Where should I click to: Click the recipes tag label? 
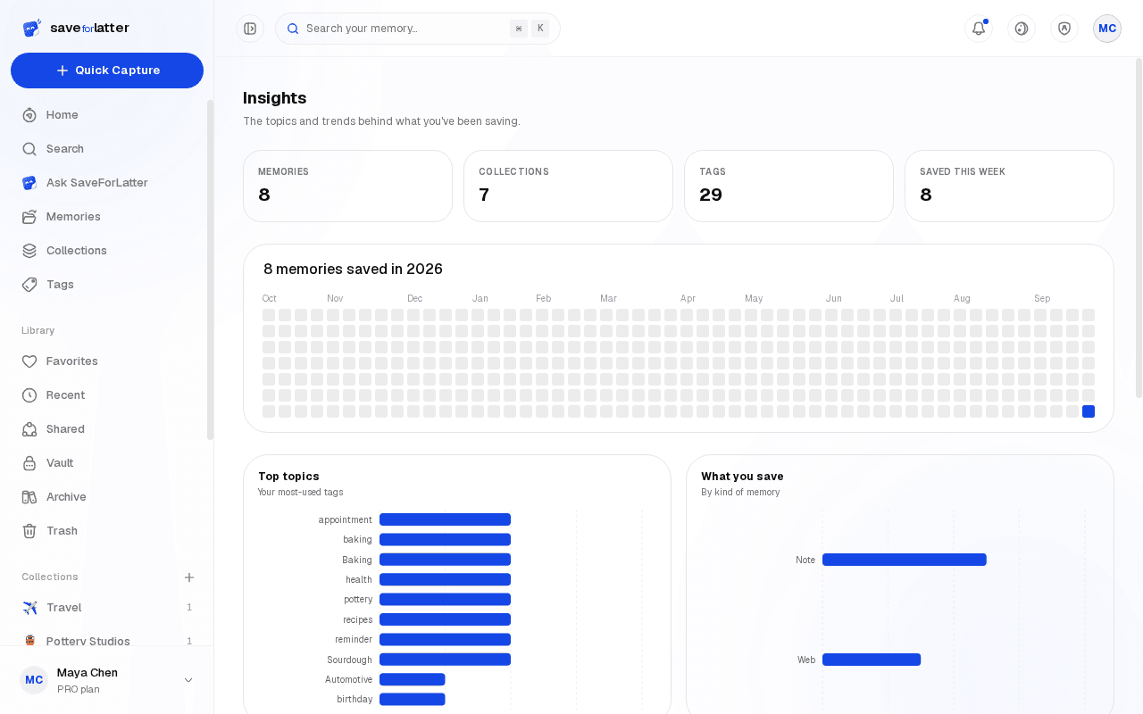point(357,619)
